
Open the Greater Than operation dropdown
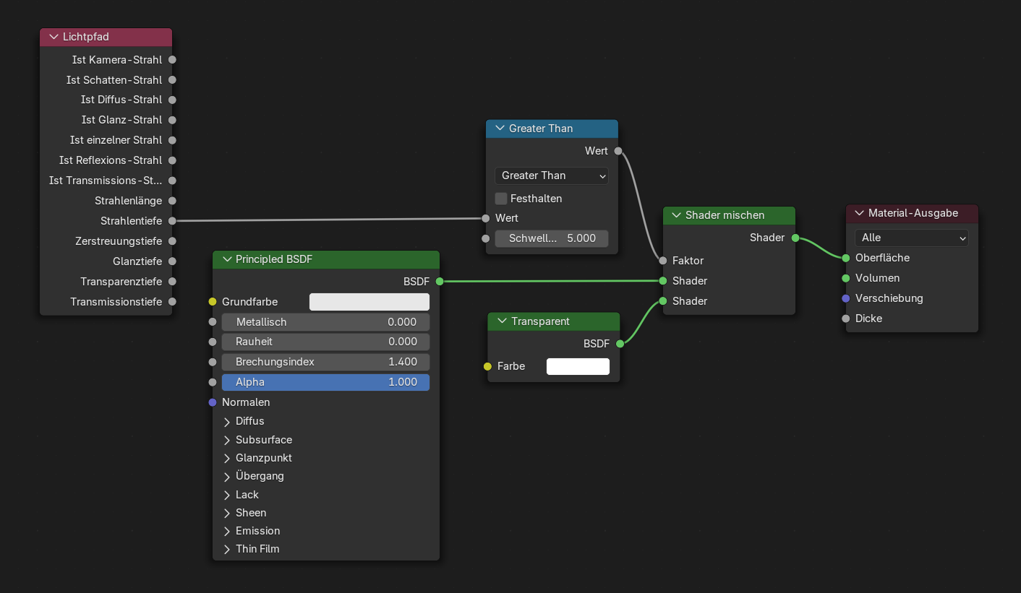(x=552, y=176)
